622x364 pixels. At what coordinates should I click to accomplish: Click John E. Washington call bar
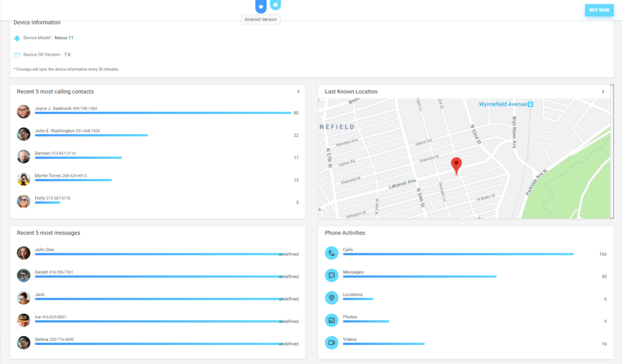click(x=91, y=135)
